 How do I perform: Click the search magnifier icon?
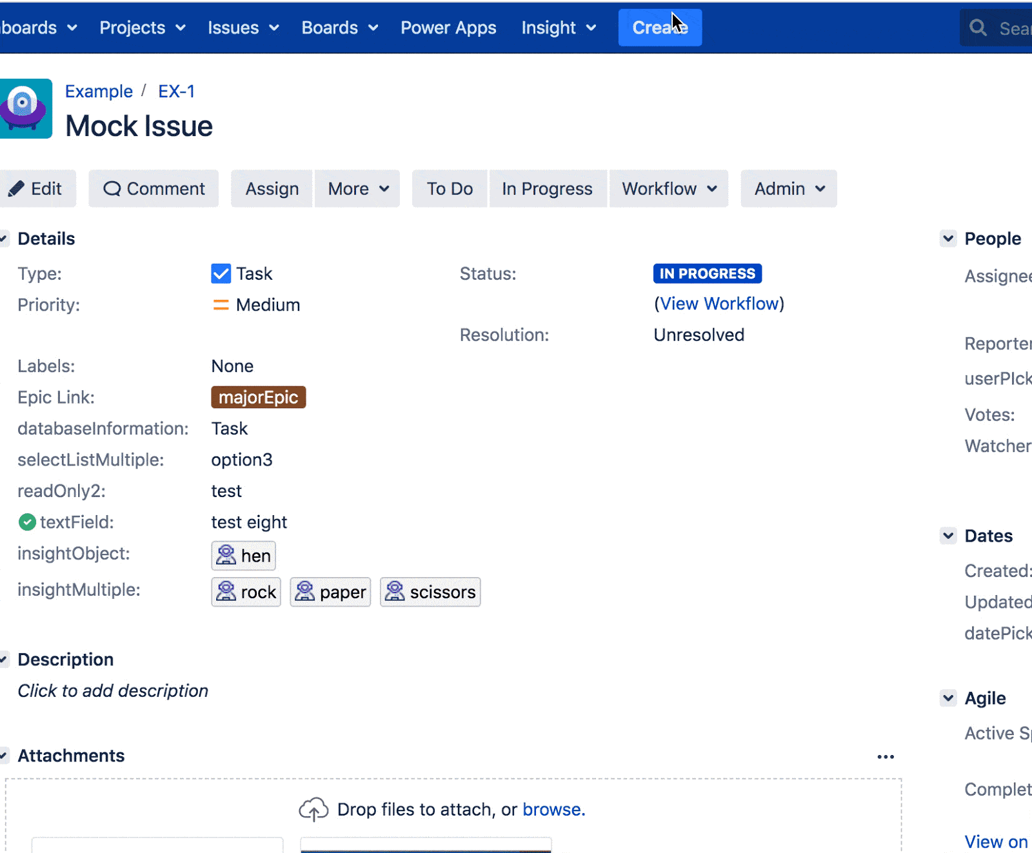[978, 28]
